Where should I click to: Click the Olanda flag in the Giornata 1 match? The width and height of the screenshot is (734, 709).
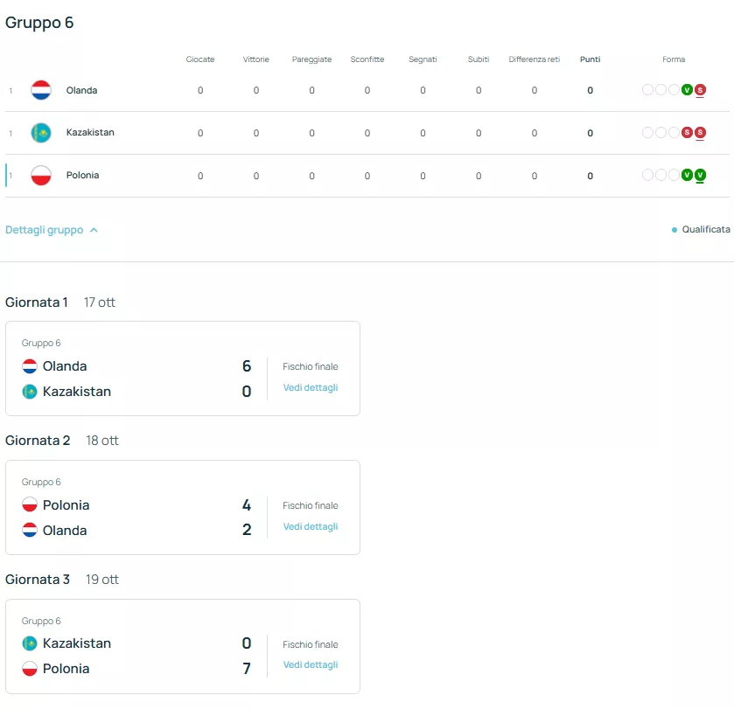coord(30,366)
